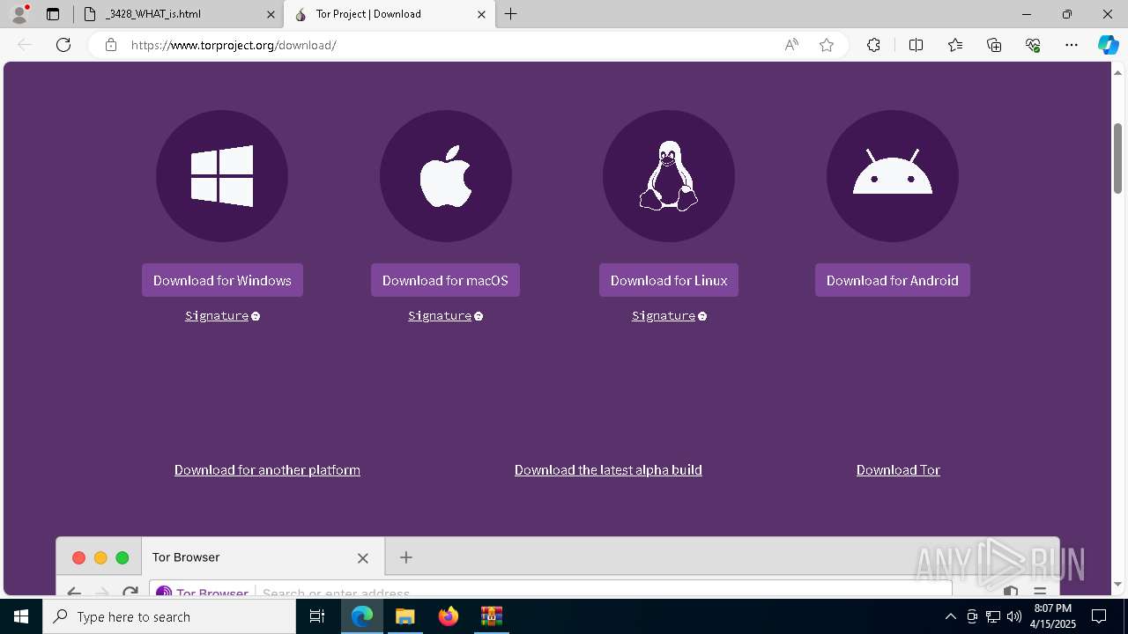Viewport: 1128px width, 634px height.
Task: Click the scrollbar down arrow
Action: click(x=1118, y=584)
